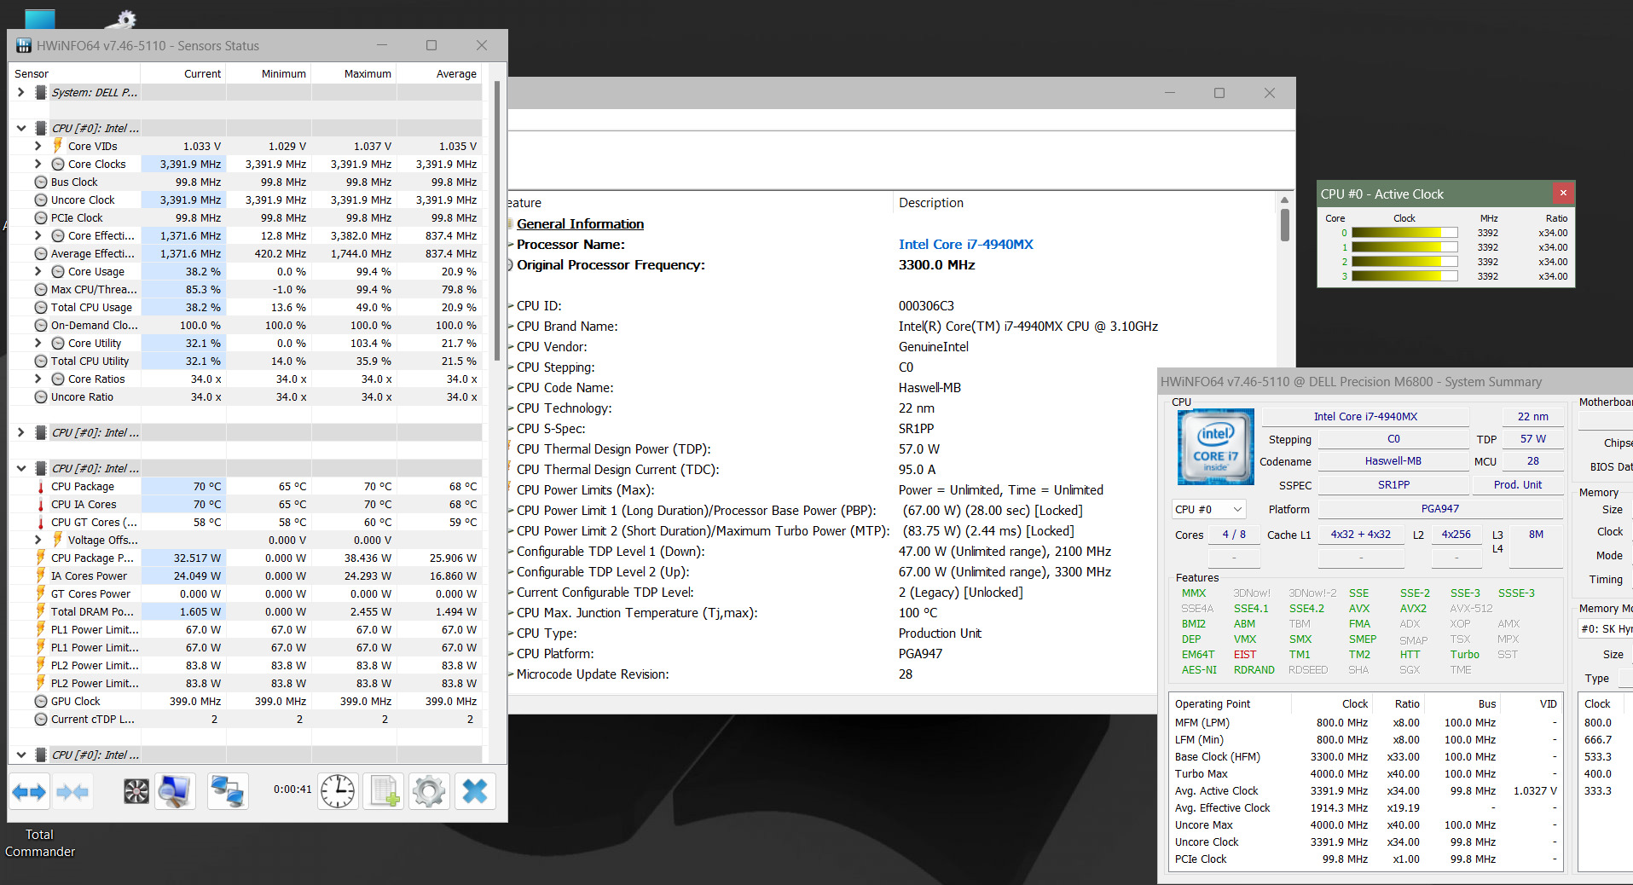This screenshot has height=885, width=1633.
Task: Click the icon beside Total CPU Usage
Action: tap(41, 307)
